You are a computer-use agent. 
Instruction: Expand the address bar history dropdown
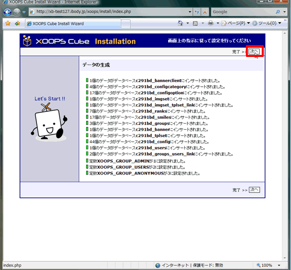190,12
